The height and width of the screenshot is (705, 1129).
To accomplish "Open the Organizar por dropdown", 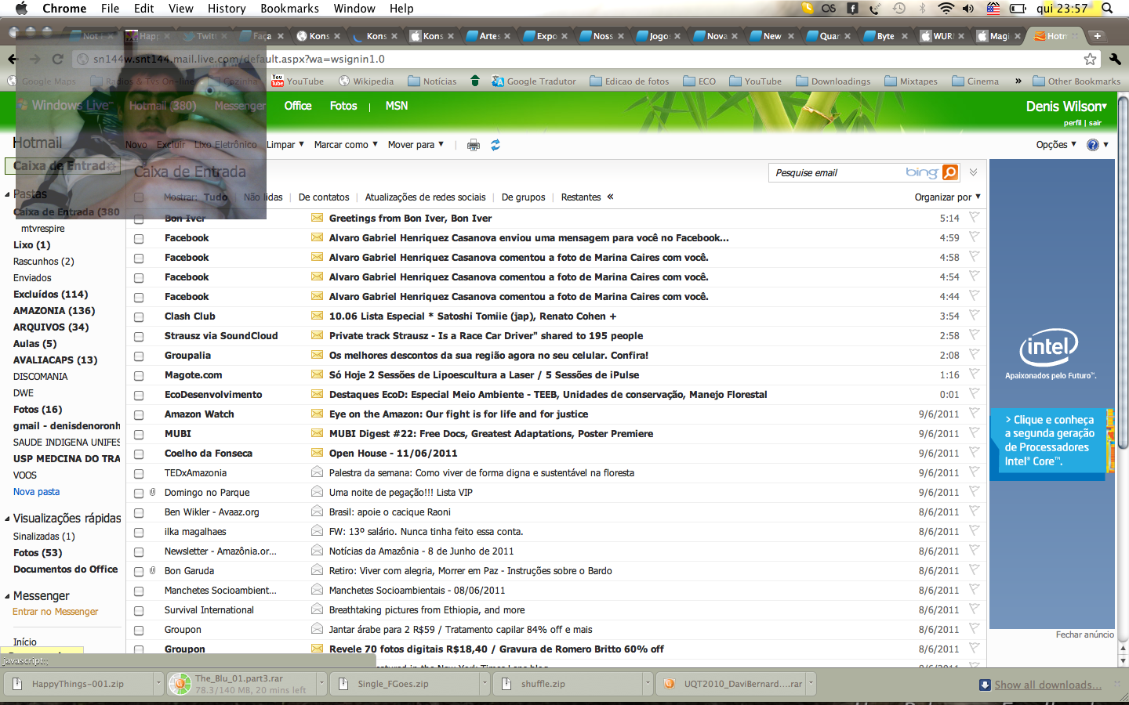I will 948,197.
